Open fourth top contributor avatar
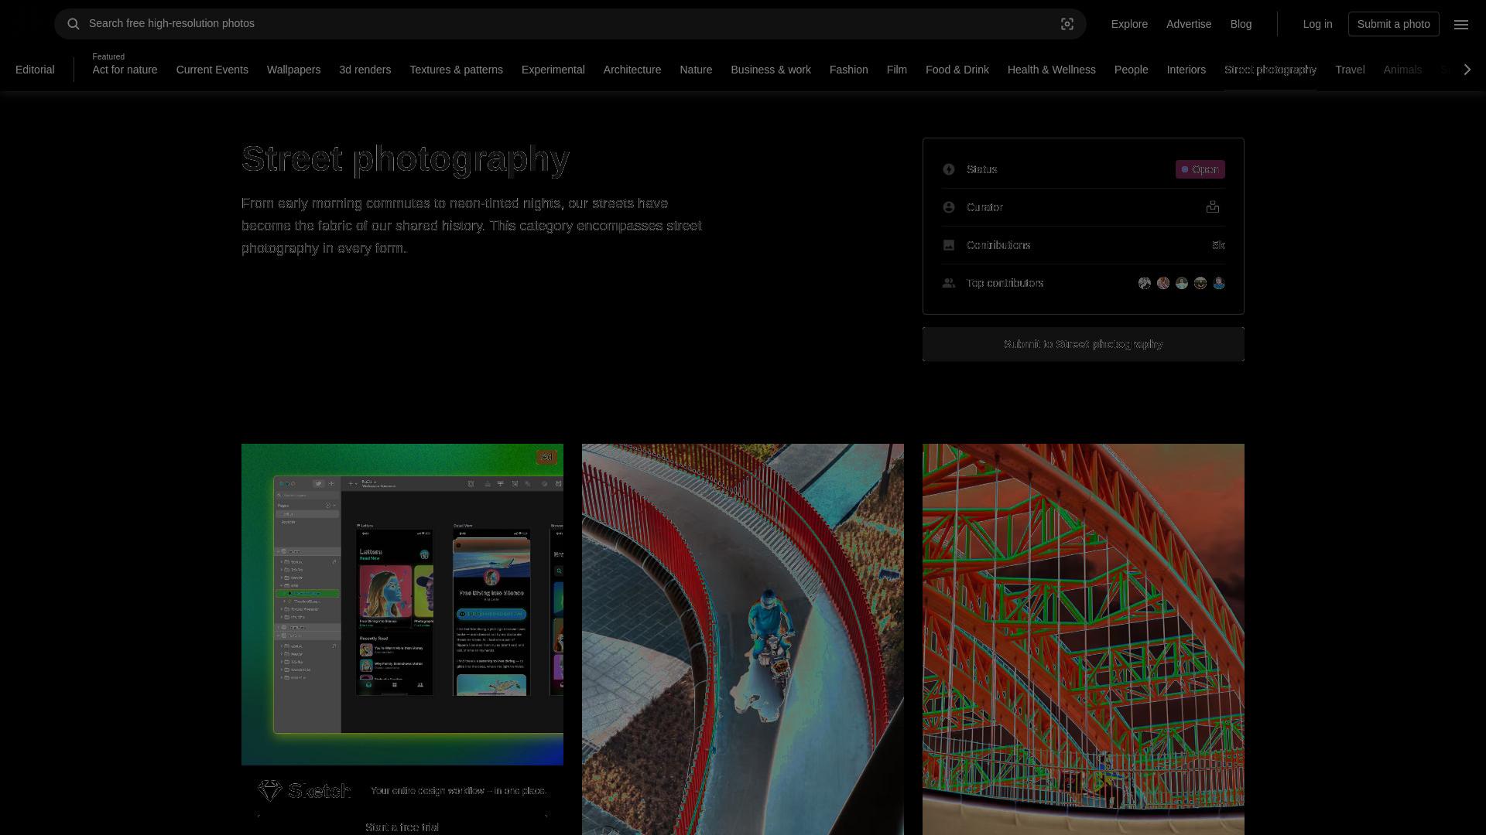The width and height of the screenshot is (1486, 835). (x=1200, y=283)
